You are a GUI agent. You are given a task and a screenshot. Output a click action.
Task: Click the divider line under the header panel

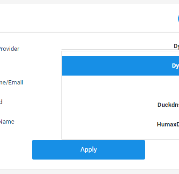point(89,32)
